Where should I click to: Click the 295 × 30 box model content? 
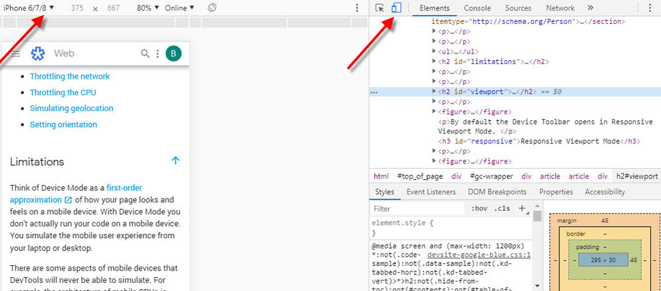pyautogui.click(x=603, y=260)
